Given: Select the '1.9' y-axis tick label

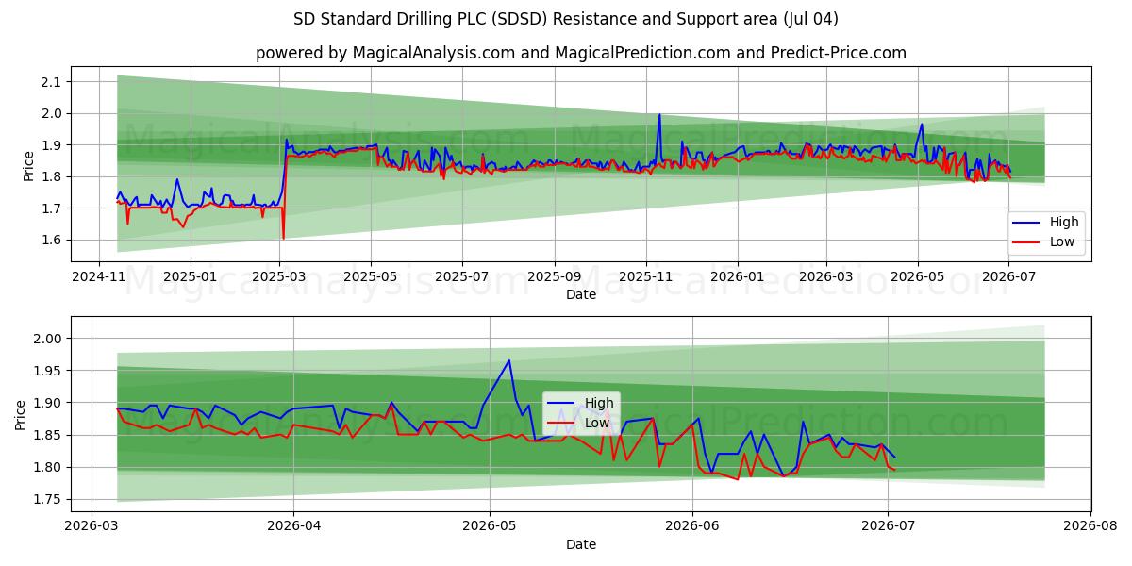Looking at the screenshot, I should coord(52,145).
